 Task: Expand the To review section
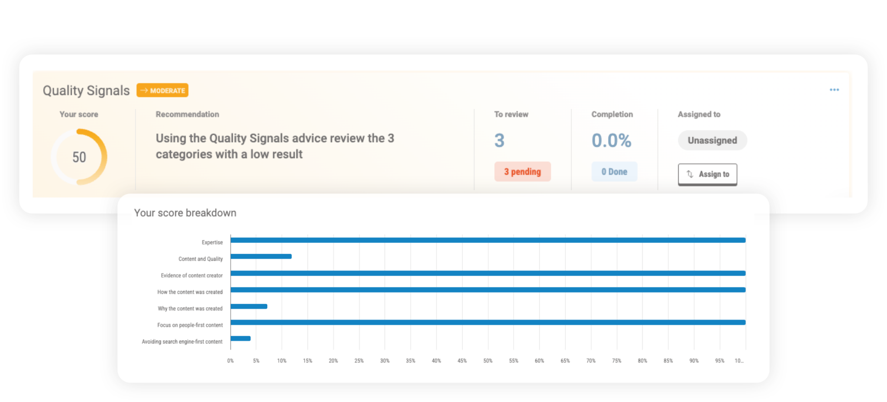511,114
